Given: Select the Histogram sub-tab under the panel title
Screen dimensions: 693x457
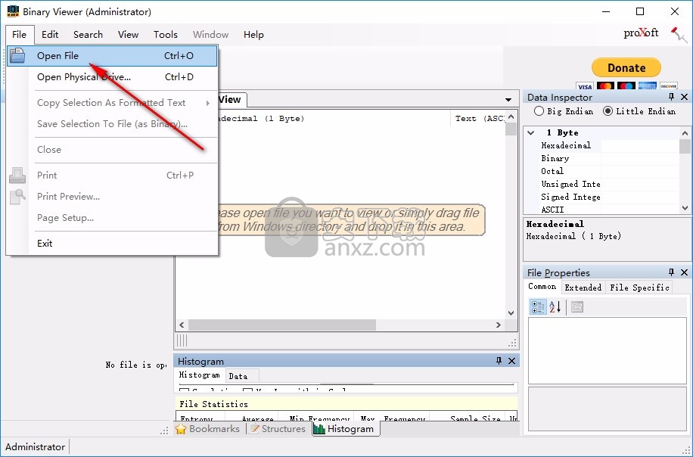Looking at the screenshot, I should coord(199,375).
